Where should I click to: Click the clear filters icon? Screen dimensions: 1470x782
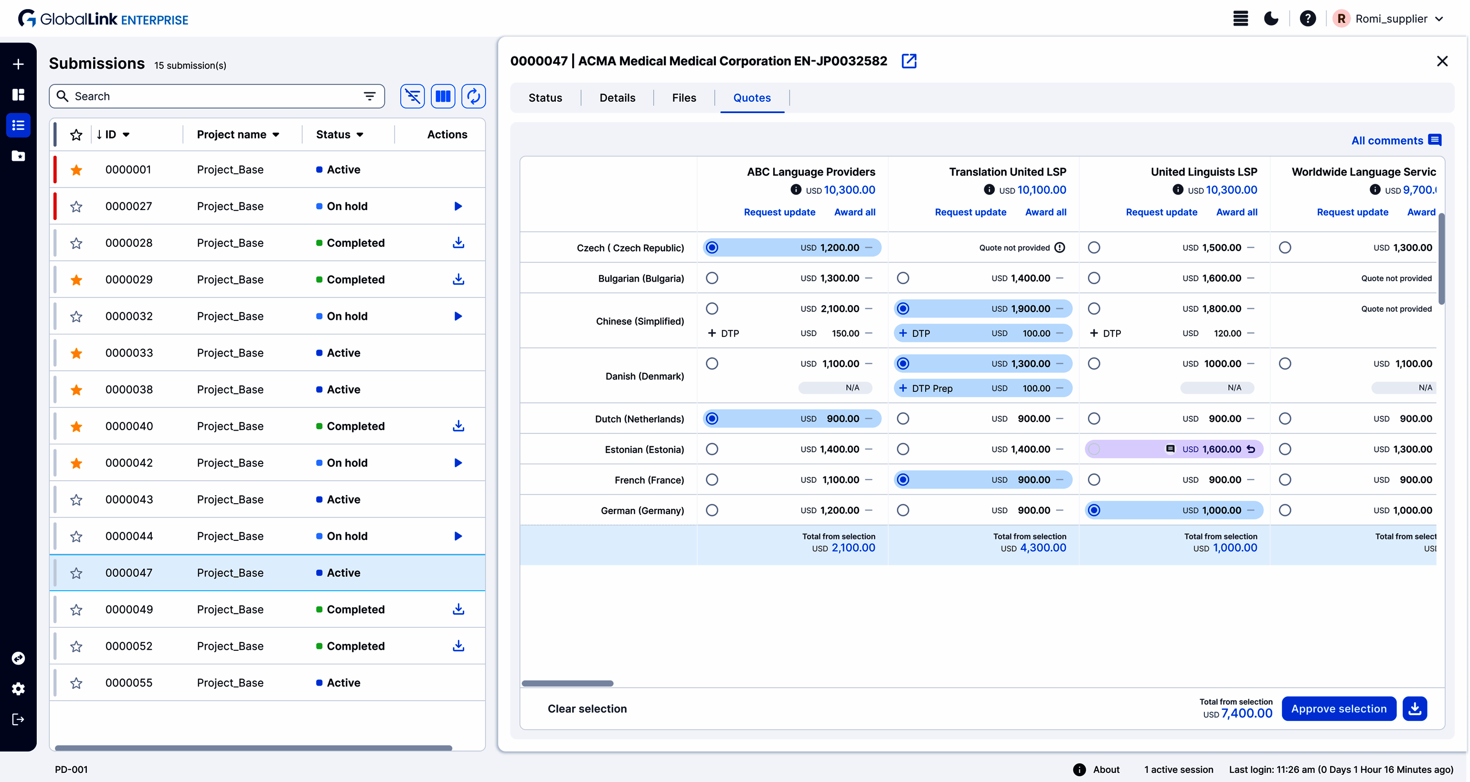(412, 96)
